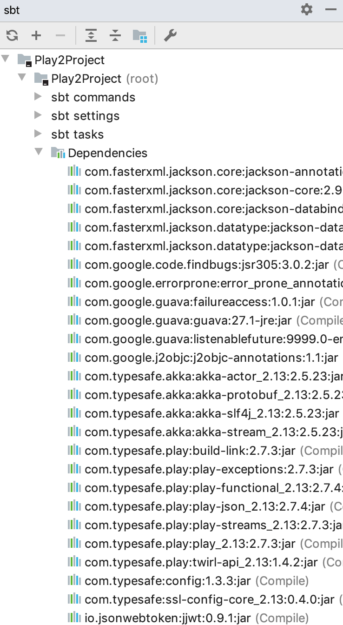Toggle the group modules folder icon
Viewport: 343px width, 625px height.
[140, 35]
